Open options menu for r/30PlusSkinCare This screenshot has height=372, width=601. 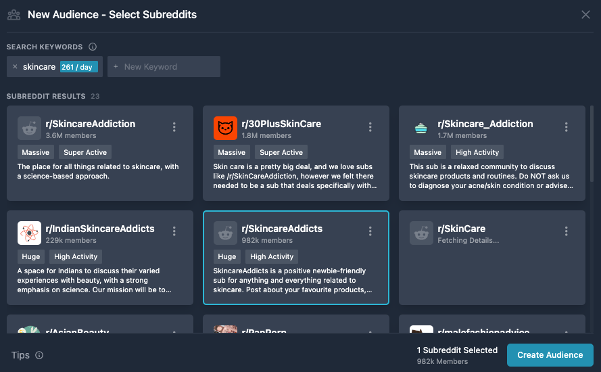[x=370, y=127]
